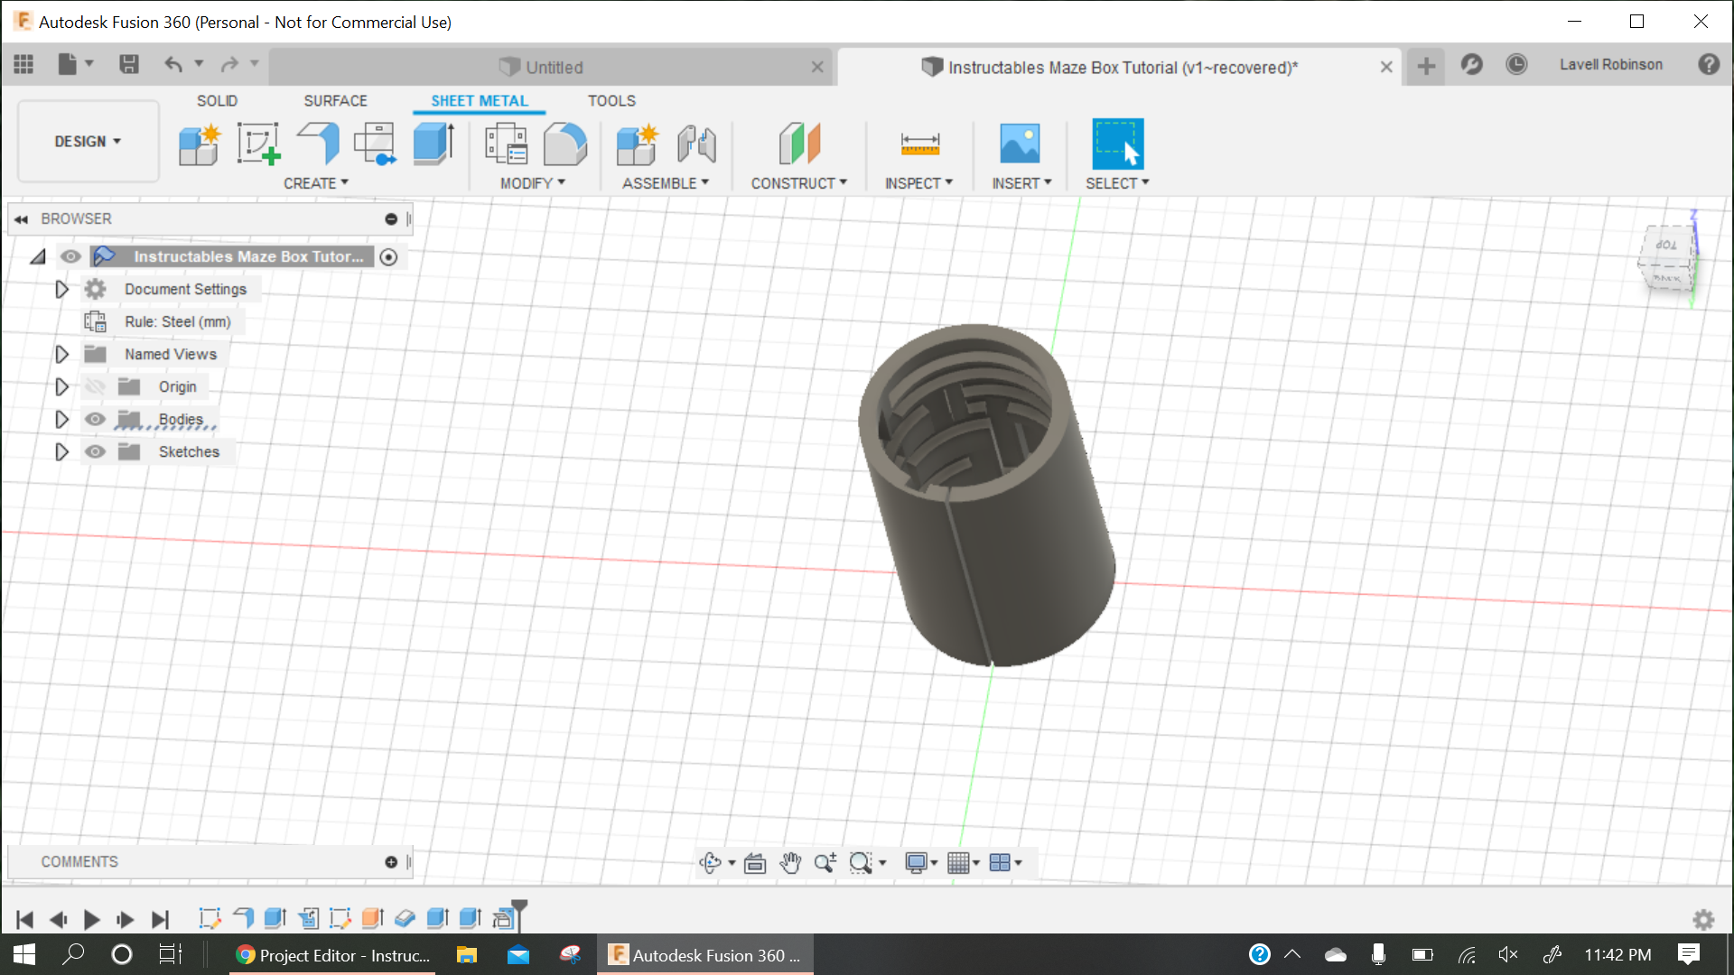This screenshot has width=1734, height=975.
Task: Open the MODIFY dropdown menu
Action: pos(533,183)
